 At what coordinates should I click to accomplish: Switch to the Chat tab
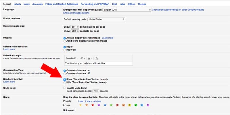click(x=114, y=4)
